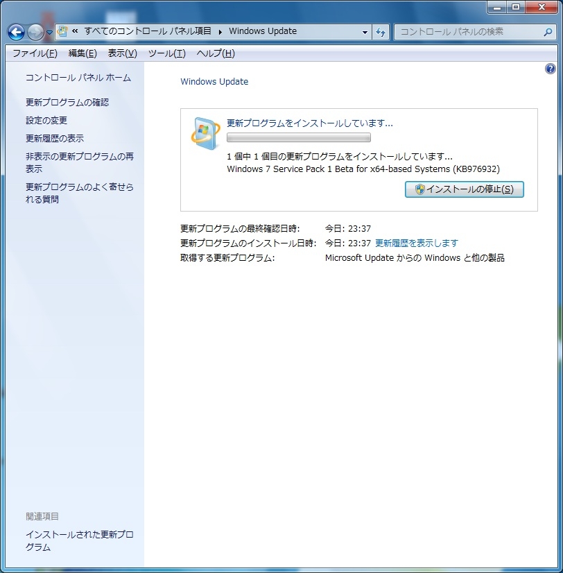
Task: Open the 編集(E) menu
Action: (x=83, y=53)
